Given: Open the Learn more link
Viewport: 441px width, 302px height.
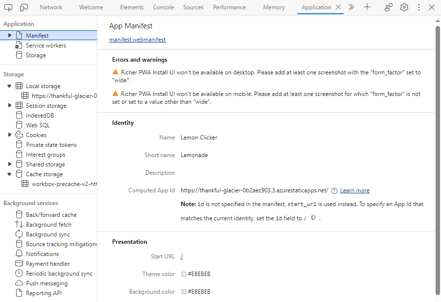Looking at the screenshot, I should (355, 190).
